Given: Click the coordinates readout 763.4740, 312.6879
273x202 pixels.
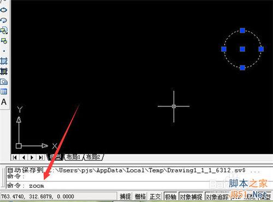Looking at the screenshot, I should (38, 197).
